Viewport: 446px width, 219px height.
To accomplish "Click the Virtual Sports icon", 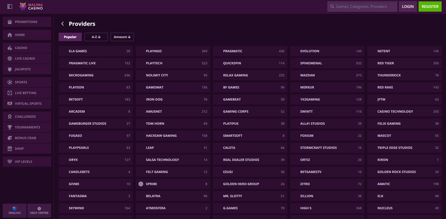I will coord(9,104).
